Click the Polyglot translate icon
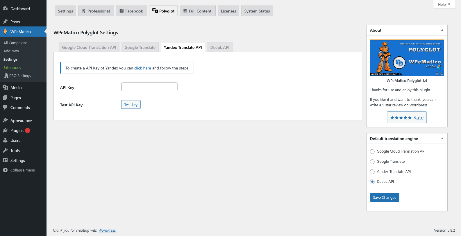Viewport: 461px width, 236px height. [155, 11]
